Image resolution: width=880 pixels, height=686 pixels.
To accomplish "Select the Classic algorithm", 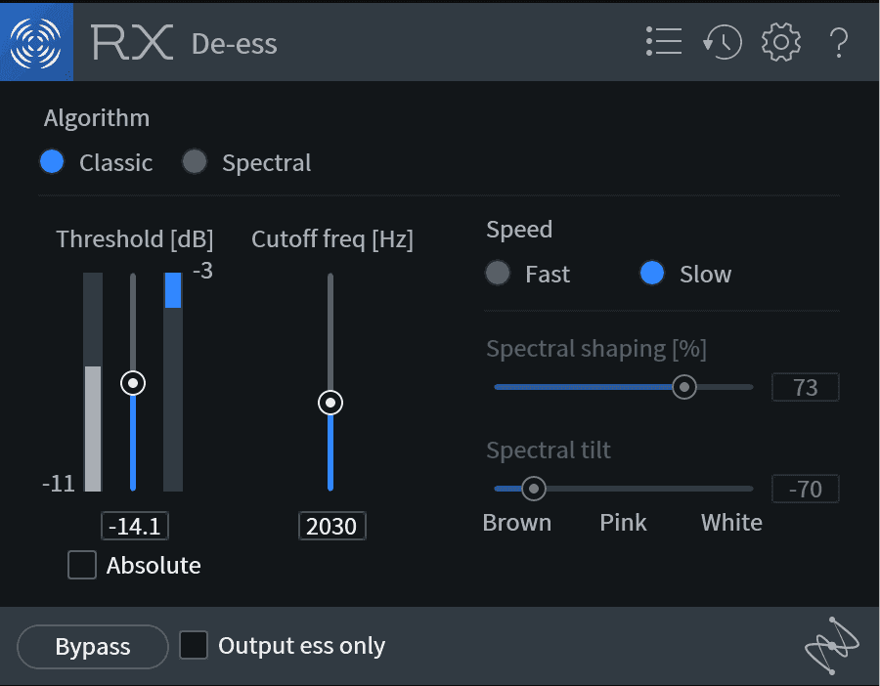I will [x=52, y=162].
